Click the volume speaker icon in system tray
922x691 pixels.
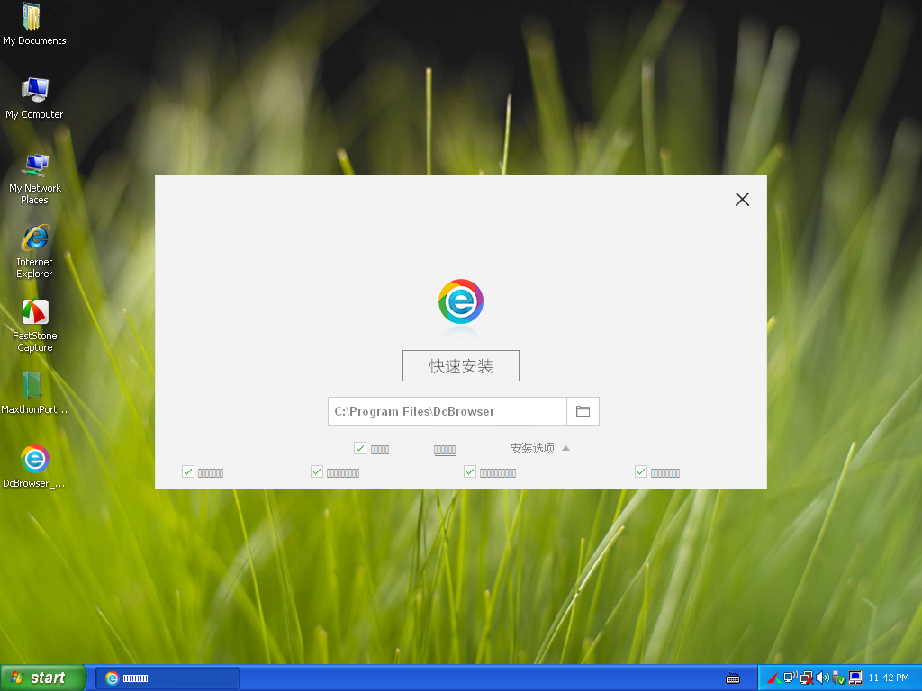(x=823, y=678)
